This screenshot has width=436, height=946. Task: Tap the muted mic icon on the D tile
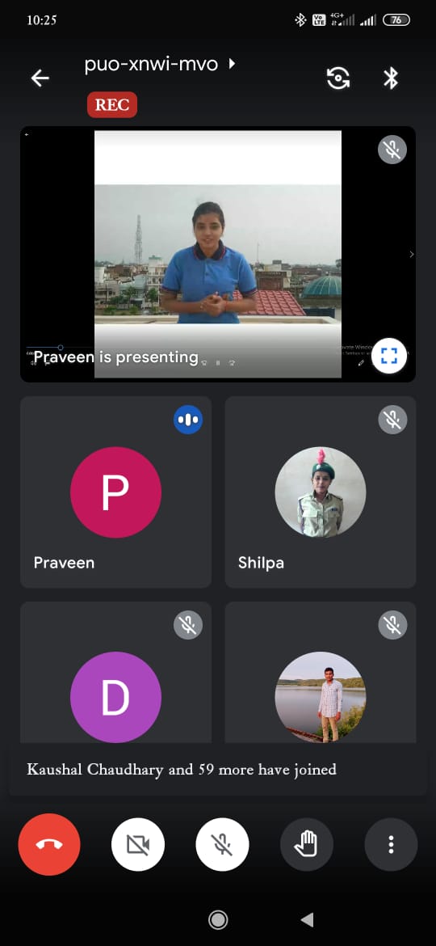point(188,625)
